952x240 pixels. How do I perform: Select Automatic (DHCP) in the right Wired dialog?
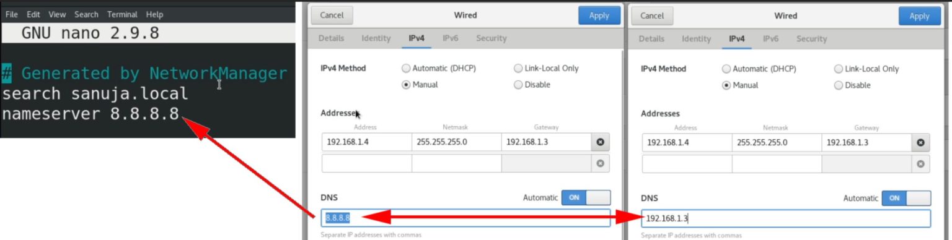tap(759, 69)
